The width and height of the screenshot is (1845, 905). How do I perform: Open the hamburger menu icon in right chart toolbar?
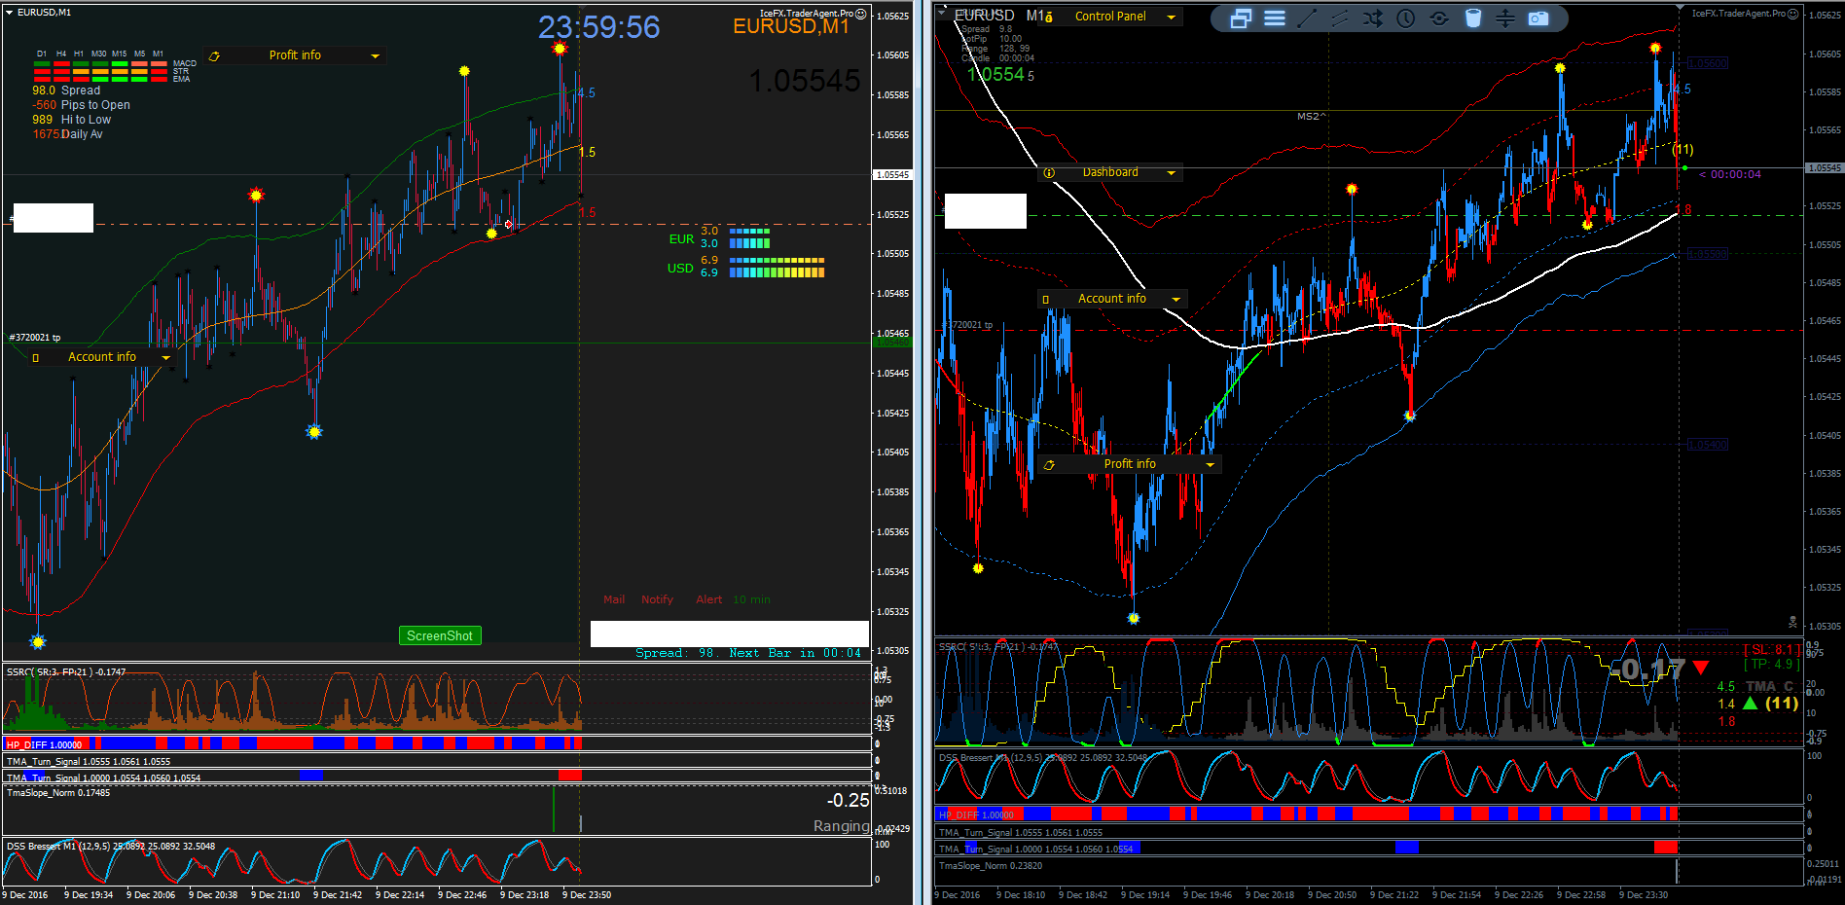point(1275,18)
